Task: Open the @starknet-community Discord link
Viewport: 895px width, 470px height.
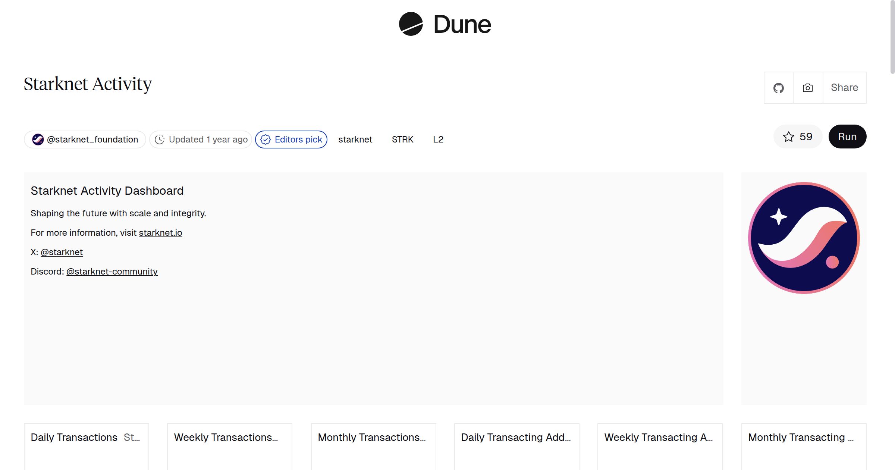Action: [112, 272]
